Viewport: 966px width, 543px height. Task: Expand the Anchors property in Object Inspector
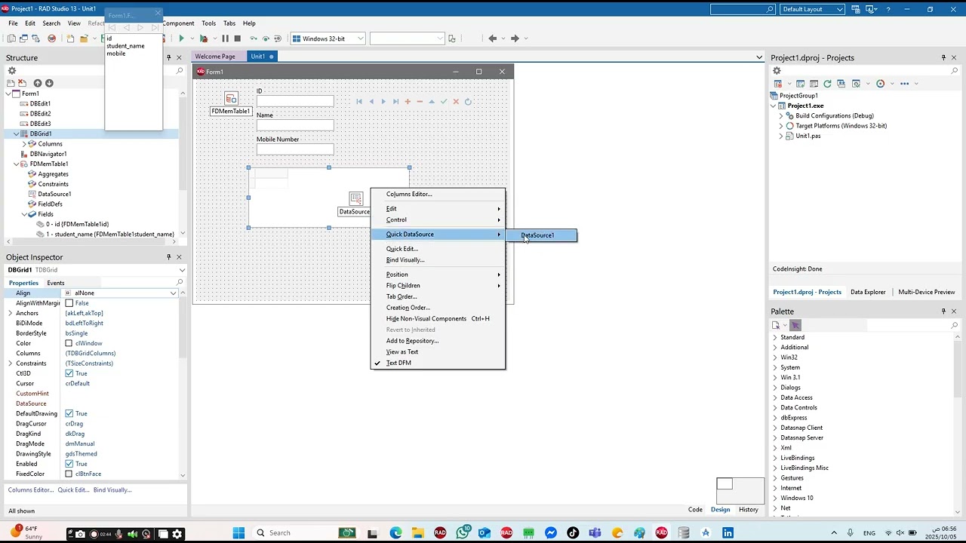click(x=10, y=313)
